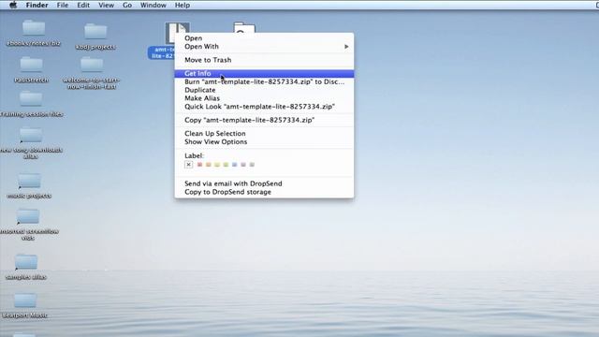Apply the green label color
This screenshot has width=599, height=337.
click(226, 165)
